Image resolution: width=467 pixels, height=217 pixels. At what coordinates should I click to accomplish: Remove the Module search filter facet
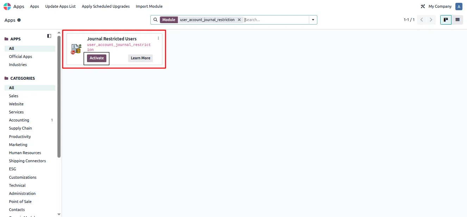[x=239, y=20]
